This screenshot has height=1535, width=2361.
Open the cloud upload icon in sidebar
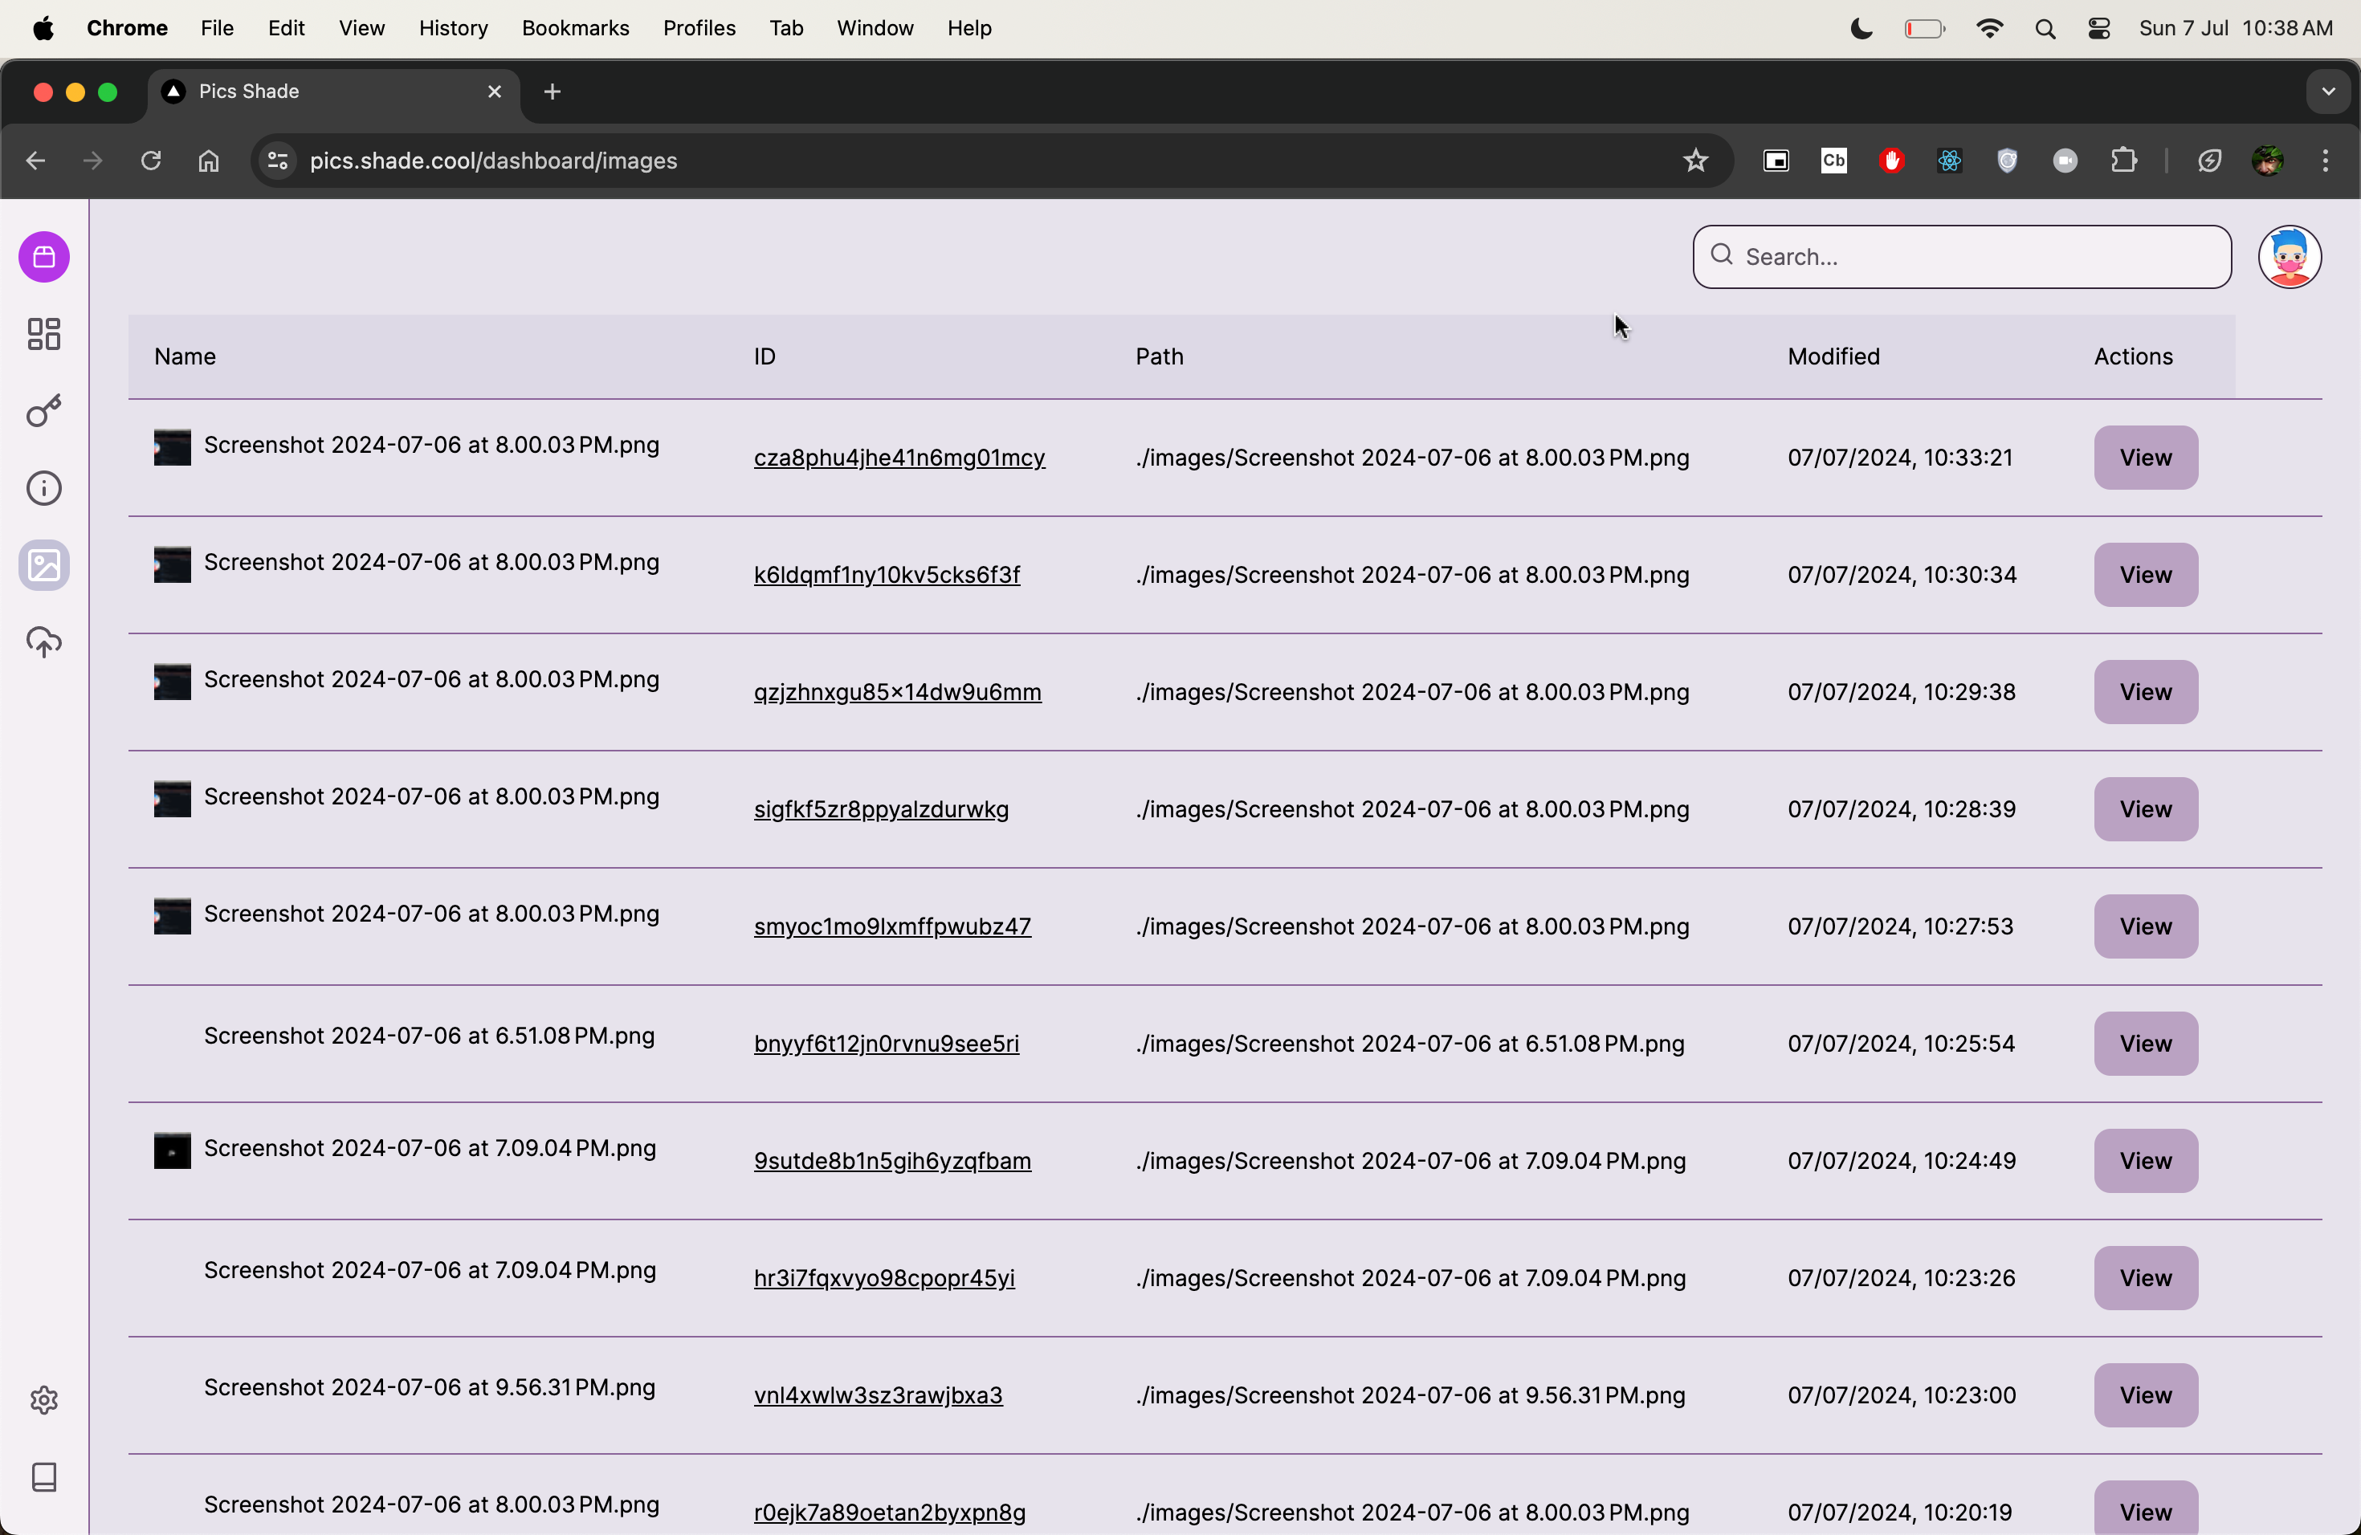pyautogui.click(x=45, y=642)
